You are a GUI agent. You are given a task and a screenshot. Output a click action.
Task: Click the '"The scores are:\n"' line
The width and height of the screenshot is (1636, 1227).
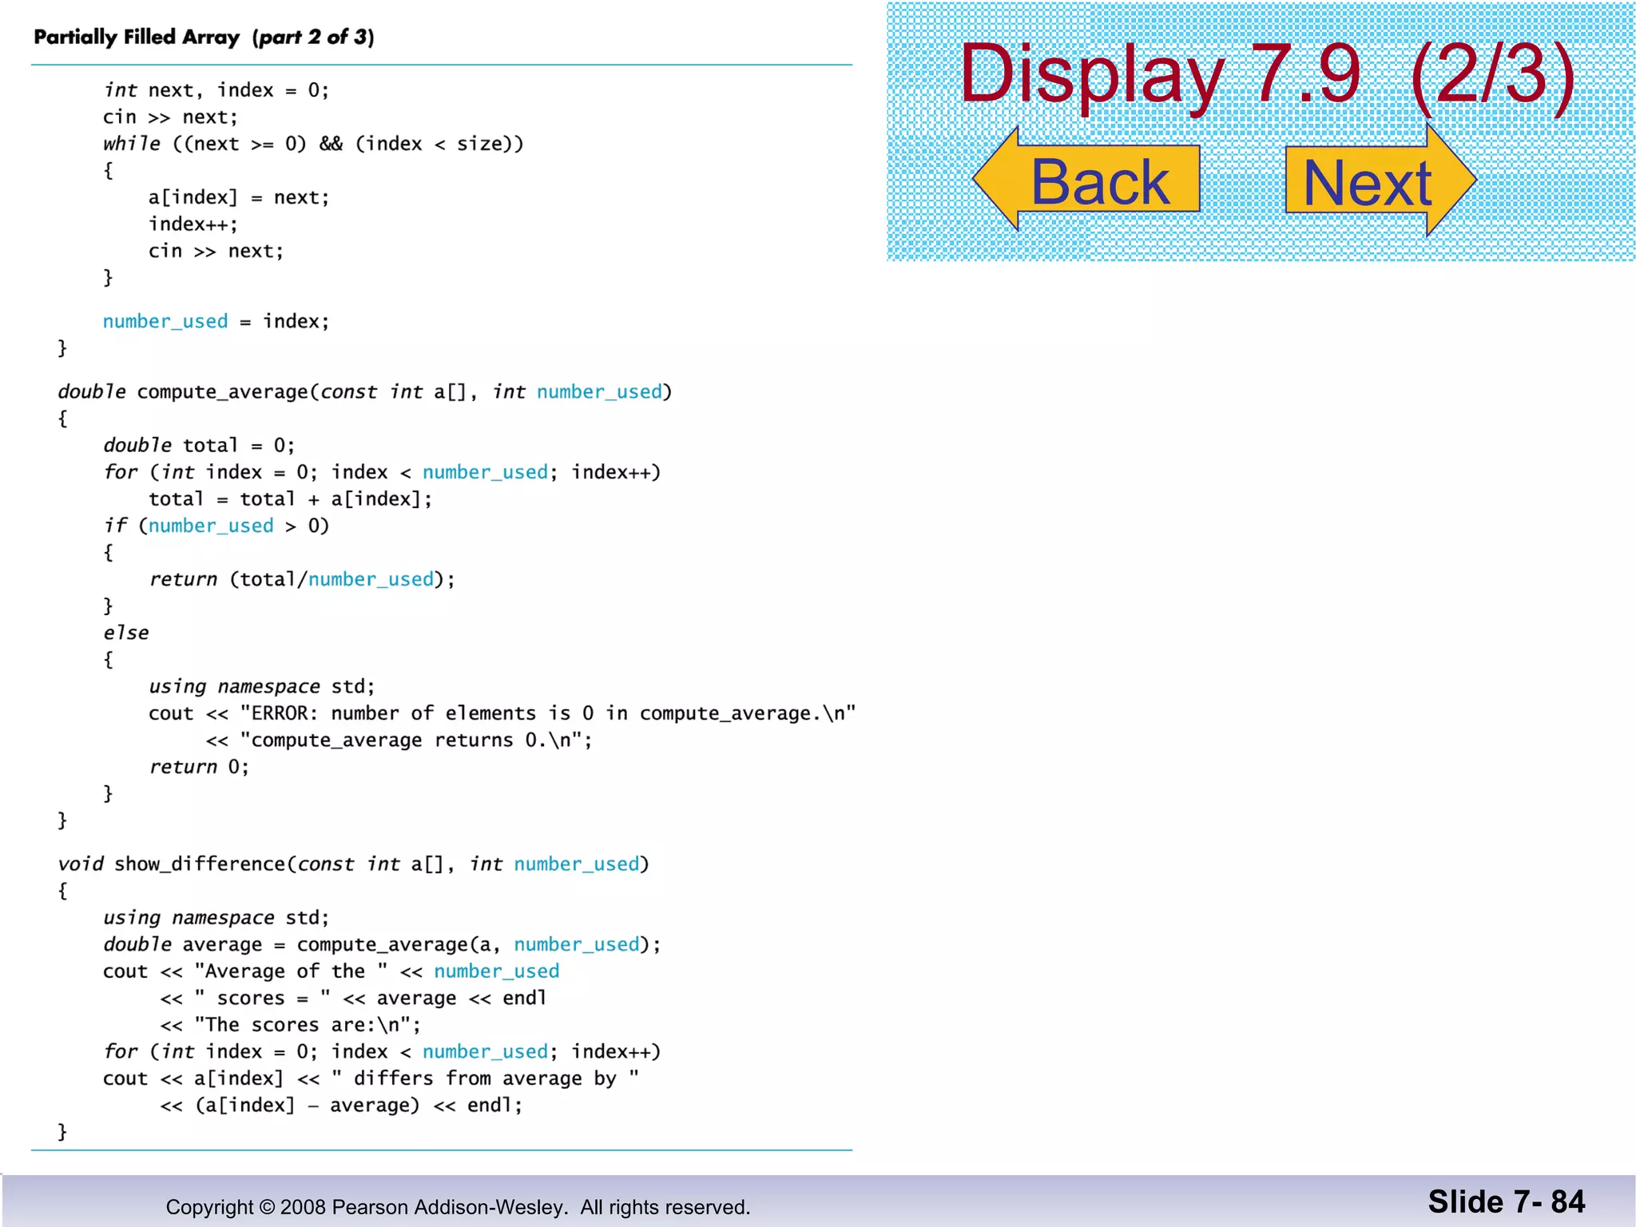[x=291, y=1025]
